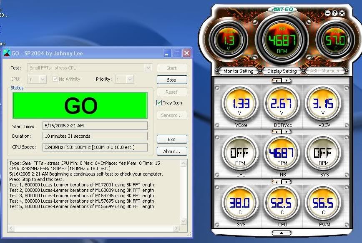Image resolution: width=362 pixels, height=243 pixels.
Task: Click left arrow above the fan row
Action: (x=277, y=131)
